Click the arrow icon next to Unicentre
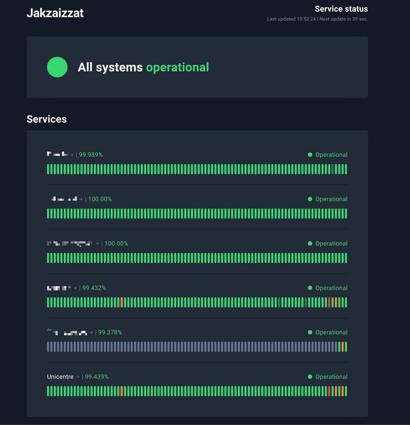The height and width of the screenshot is (425, 410). click(x=78, y=377)
